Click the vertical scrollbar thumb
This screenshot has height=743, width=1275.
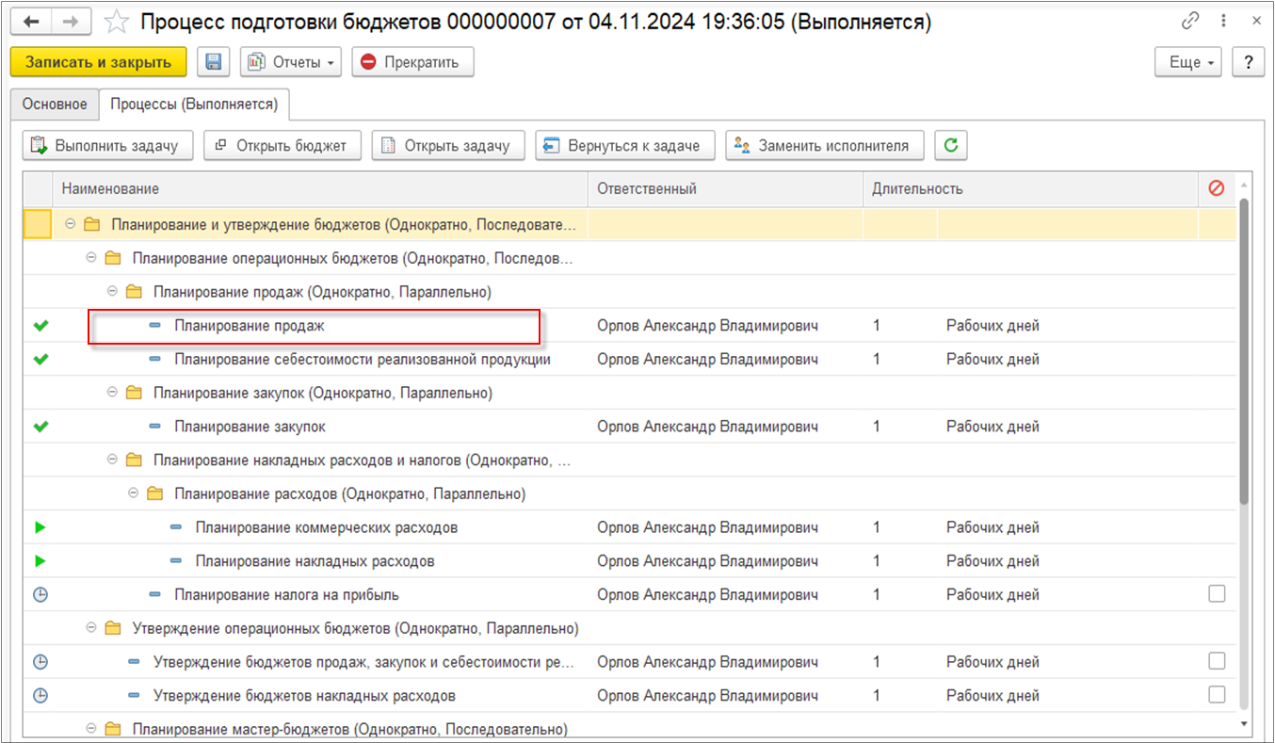point(1245,348)
